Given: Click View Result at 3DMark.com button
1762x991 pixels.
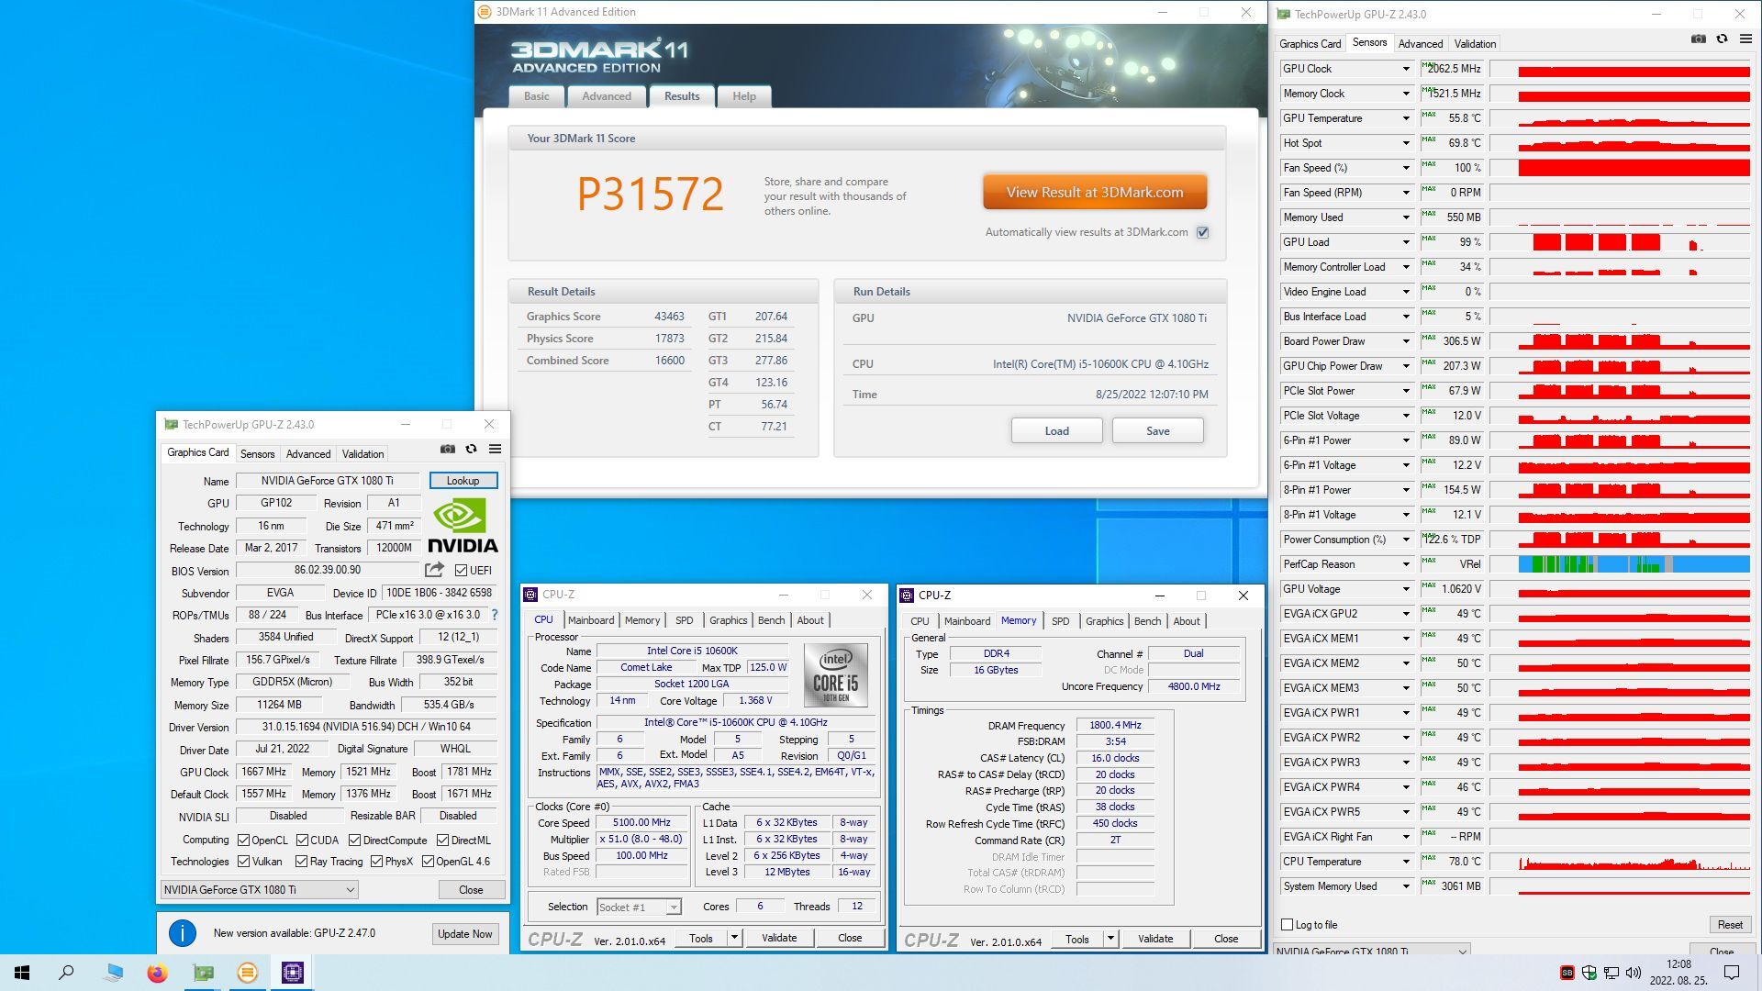Looking at the screenshot, I should click(x=1095, y=193).
